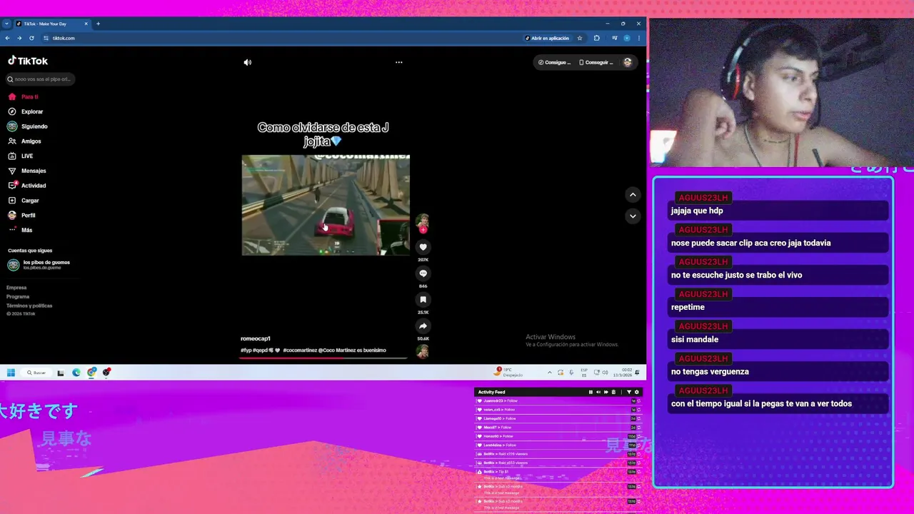Expand the Más sidebar menu
The image size is (914, 514).
[20, 230]
